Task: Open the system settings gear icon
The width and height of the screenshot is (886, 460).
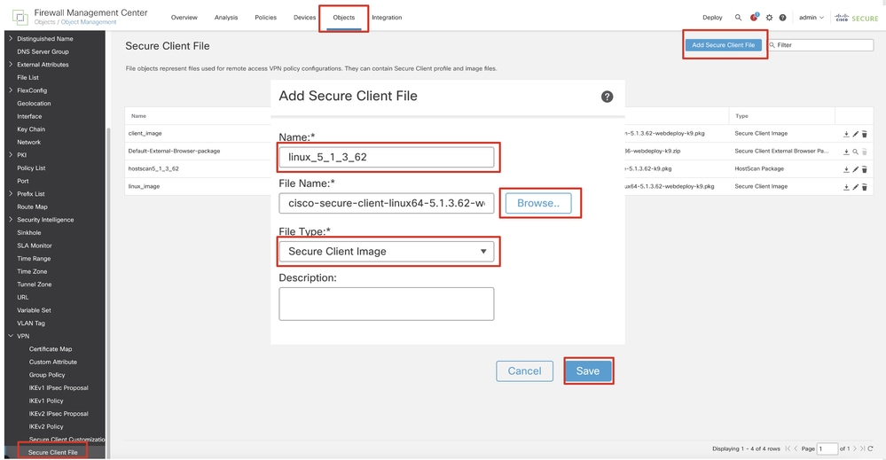Action: coord(769,18)
